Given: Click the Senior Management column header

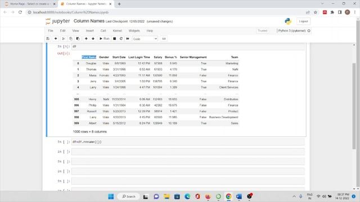Looking at the screenshot, I should click(193, 57).
